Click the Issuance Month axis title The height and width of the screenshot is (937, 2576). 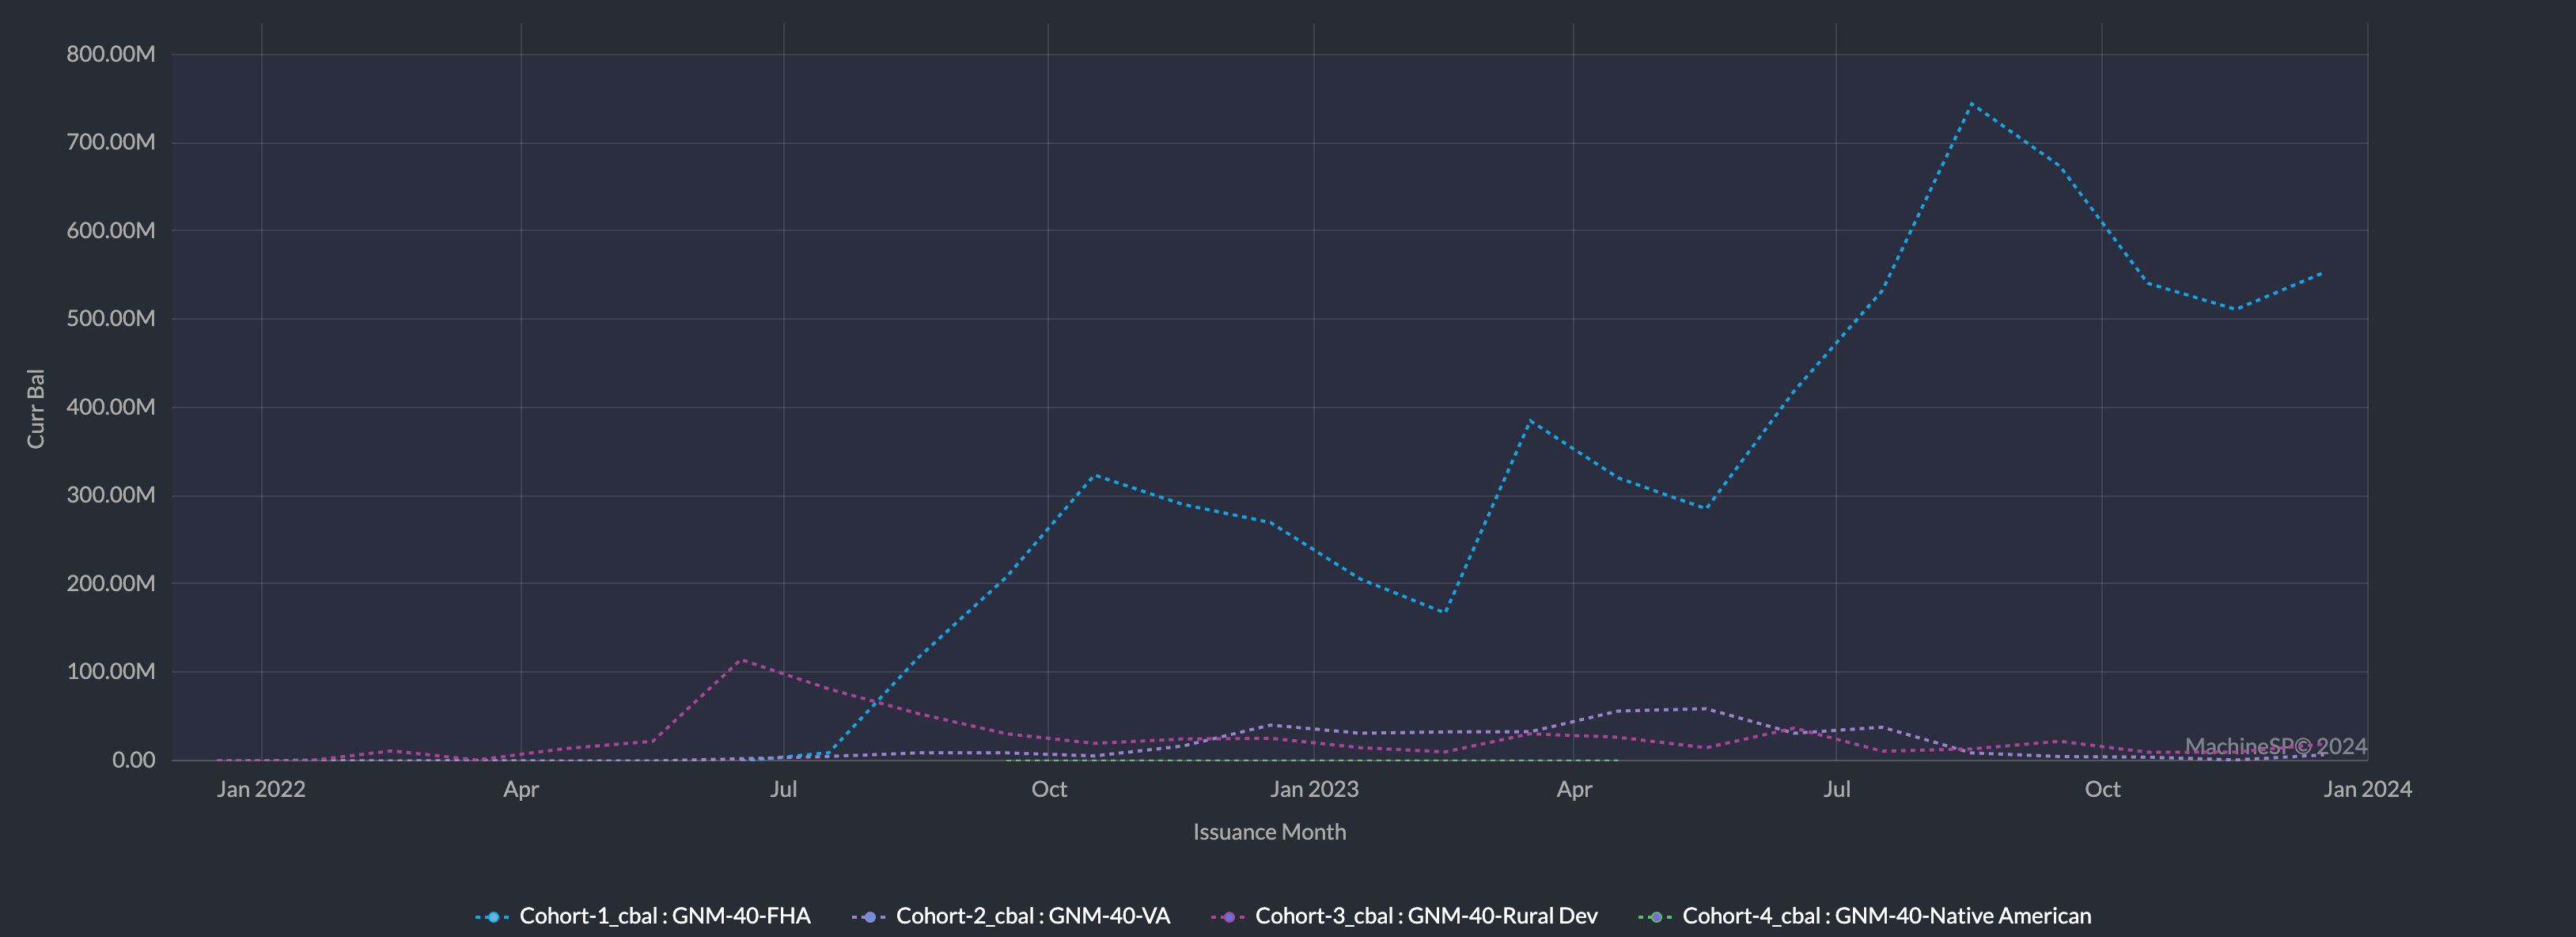(1269, 832)
